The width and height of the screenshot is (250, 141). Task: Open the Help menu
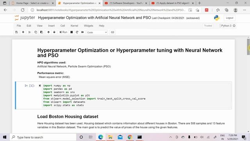point(102,26)
